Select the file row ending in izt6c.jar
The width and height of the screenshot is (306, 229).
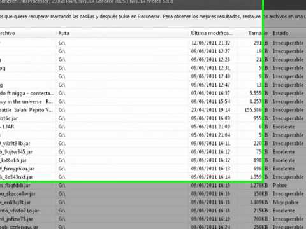[x=153, y=118]
